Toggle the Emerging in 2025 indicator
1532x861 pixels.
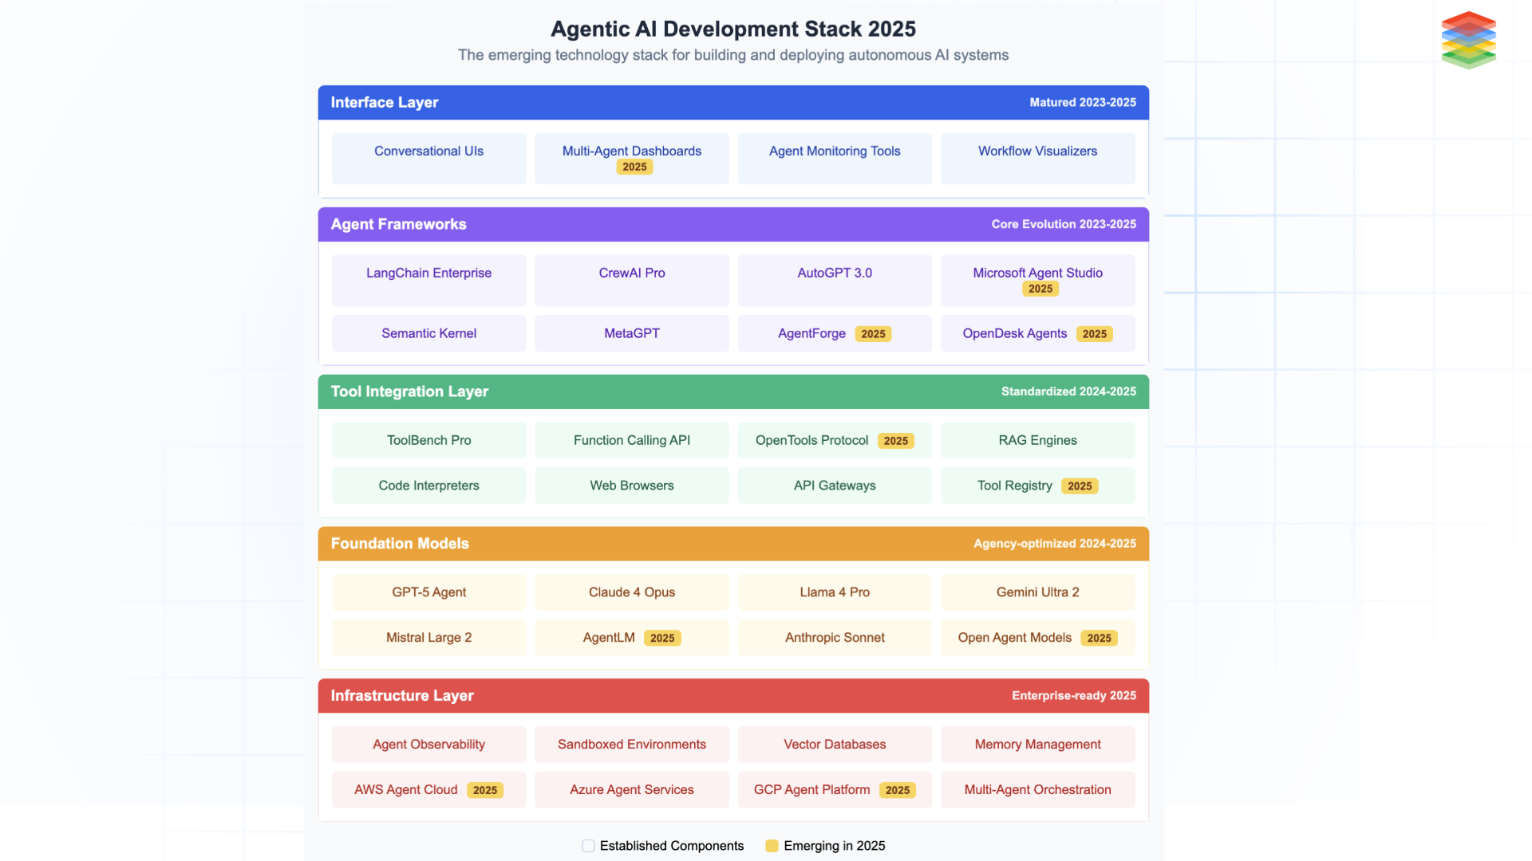pos(772,846)
